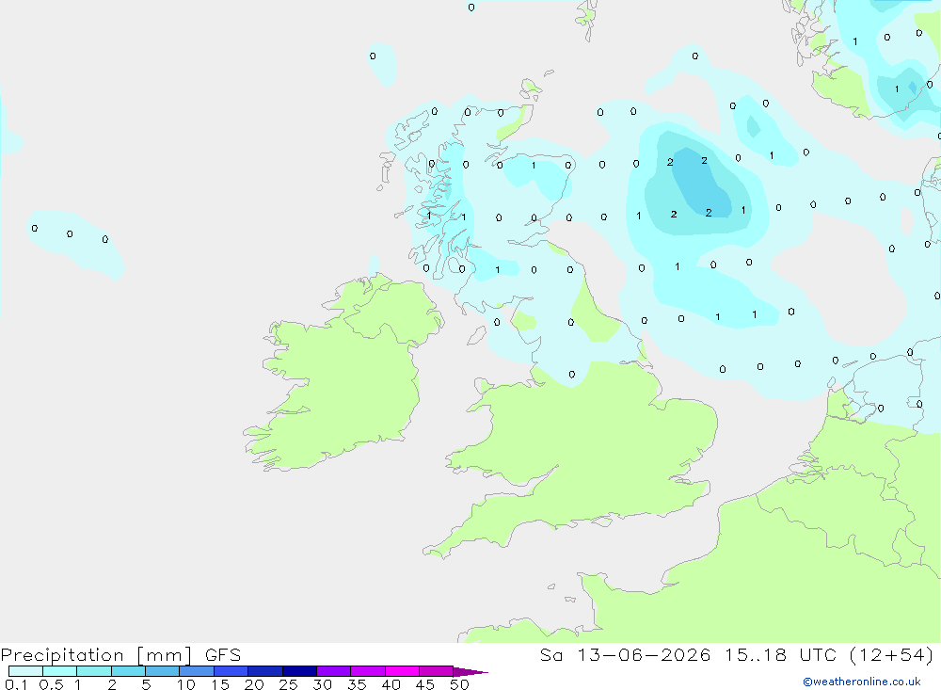Viewport: 941px width, 690px height.
Task: Click the '15' legend scale label
Action: click(220, 684)
